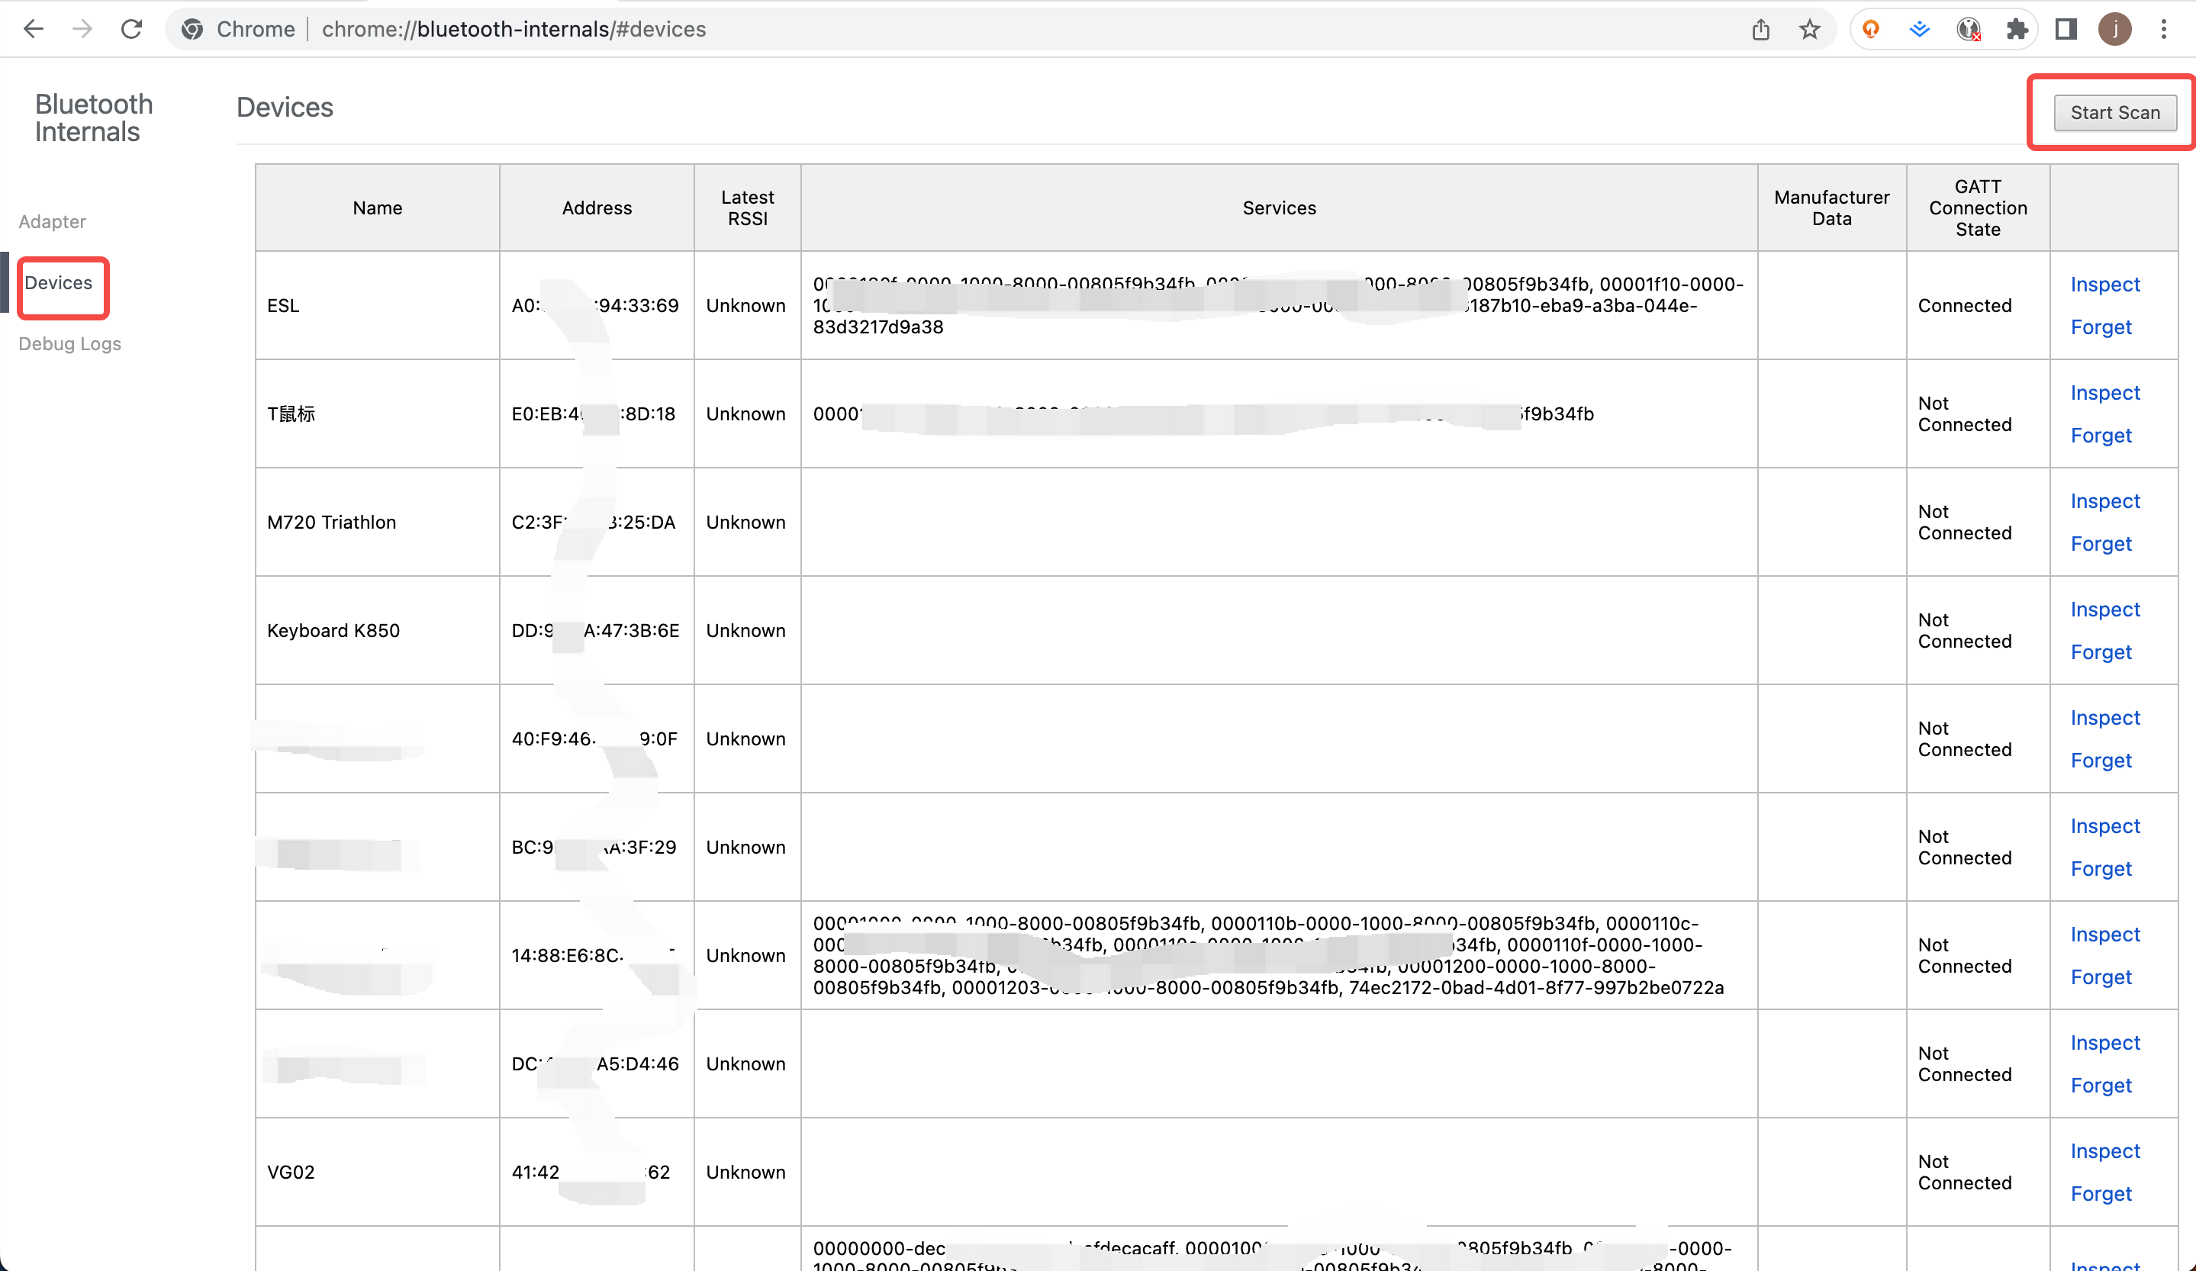
Task: Click the address cell ending 3B:6E
Action: (597, 630)
